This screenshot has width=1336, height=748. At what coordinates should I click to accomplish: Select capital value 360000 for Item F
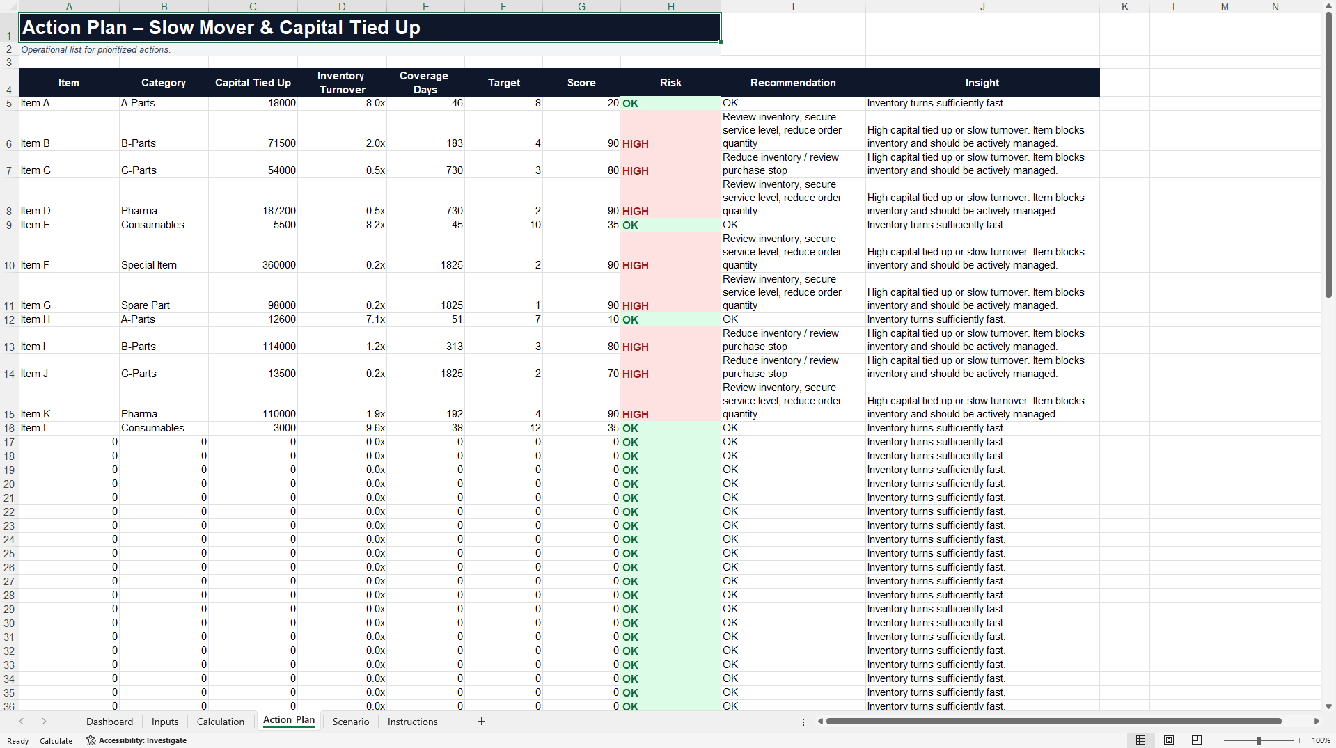click(x=253, y=253)
